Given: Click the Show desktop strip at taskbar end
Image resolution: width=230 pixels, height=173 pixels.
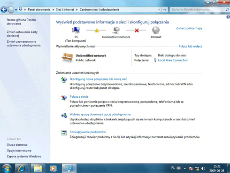Looking at the screenshot, I should click(229, 168).
